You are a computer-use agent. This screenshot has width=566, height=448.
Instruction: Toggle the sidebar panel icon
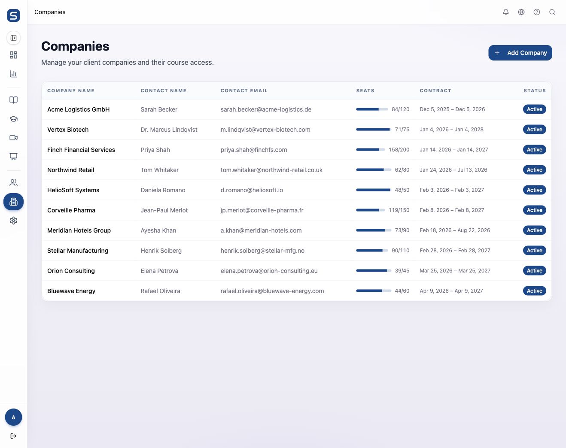pos(14,38)
